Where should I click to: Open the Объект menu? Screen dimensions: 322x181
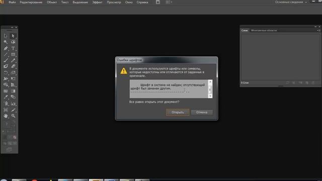(52, 2)
